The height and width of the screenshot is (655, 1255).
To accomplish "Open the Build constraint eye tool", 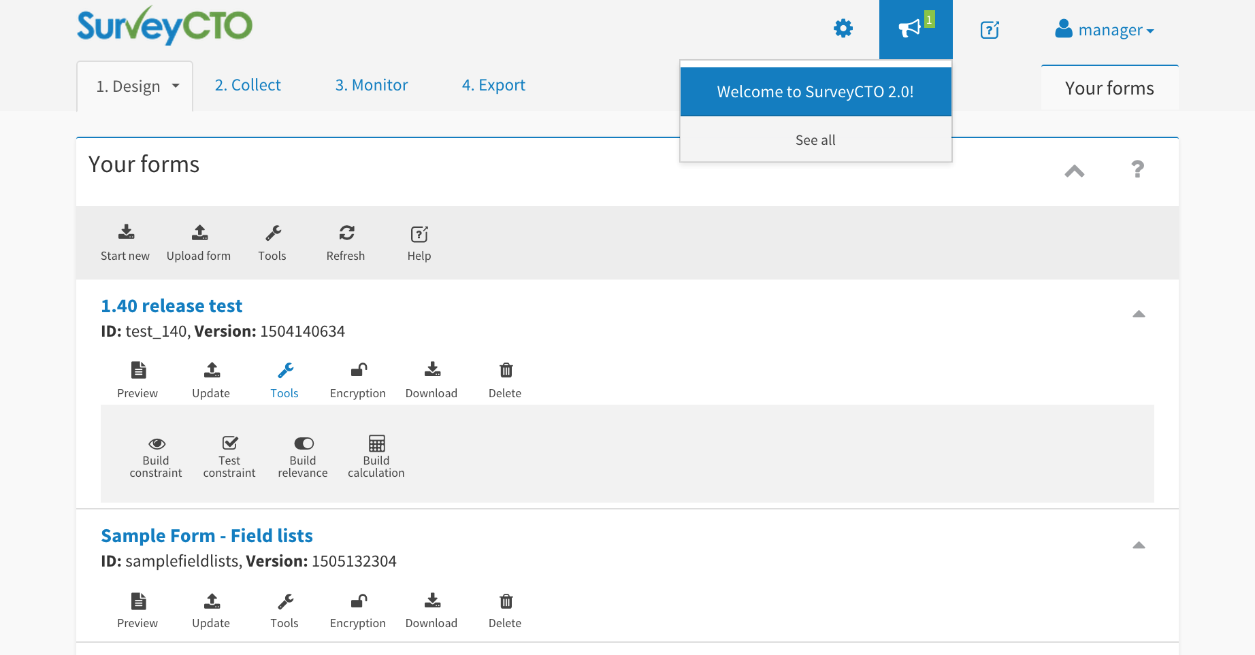I will (x=156, y=454).
